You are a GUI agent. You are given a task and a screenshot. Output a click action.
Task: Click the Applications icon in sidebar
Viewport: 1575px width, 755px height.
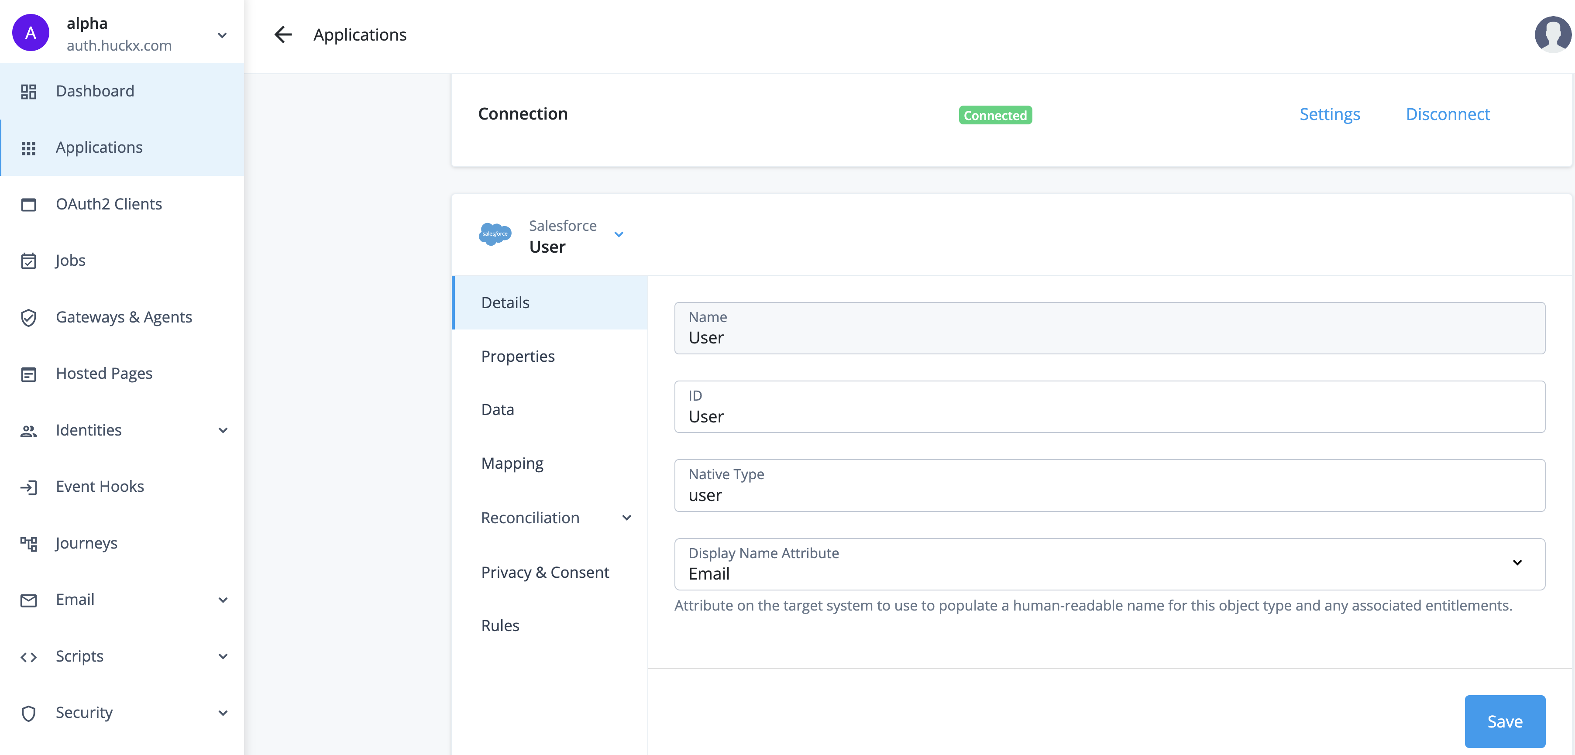tap(28, 148)
